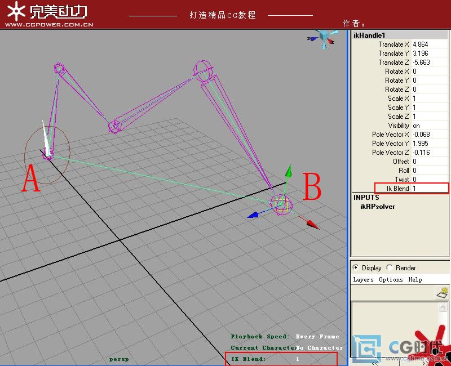
Task: Open the Help menu in Layer Editor
Action: pyautogui.click(x=415, y=279)
